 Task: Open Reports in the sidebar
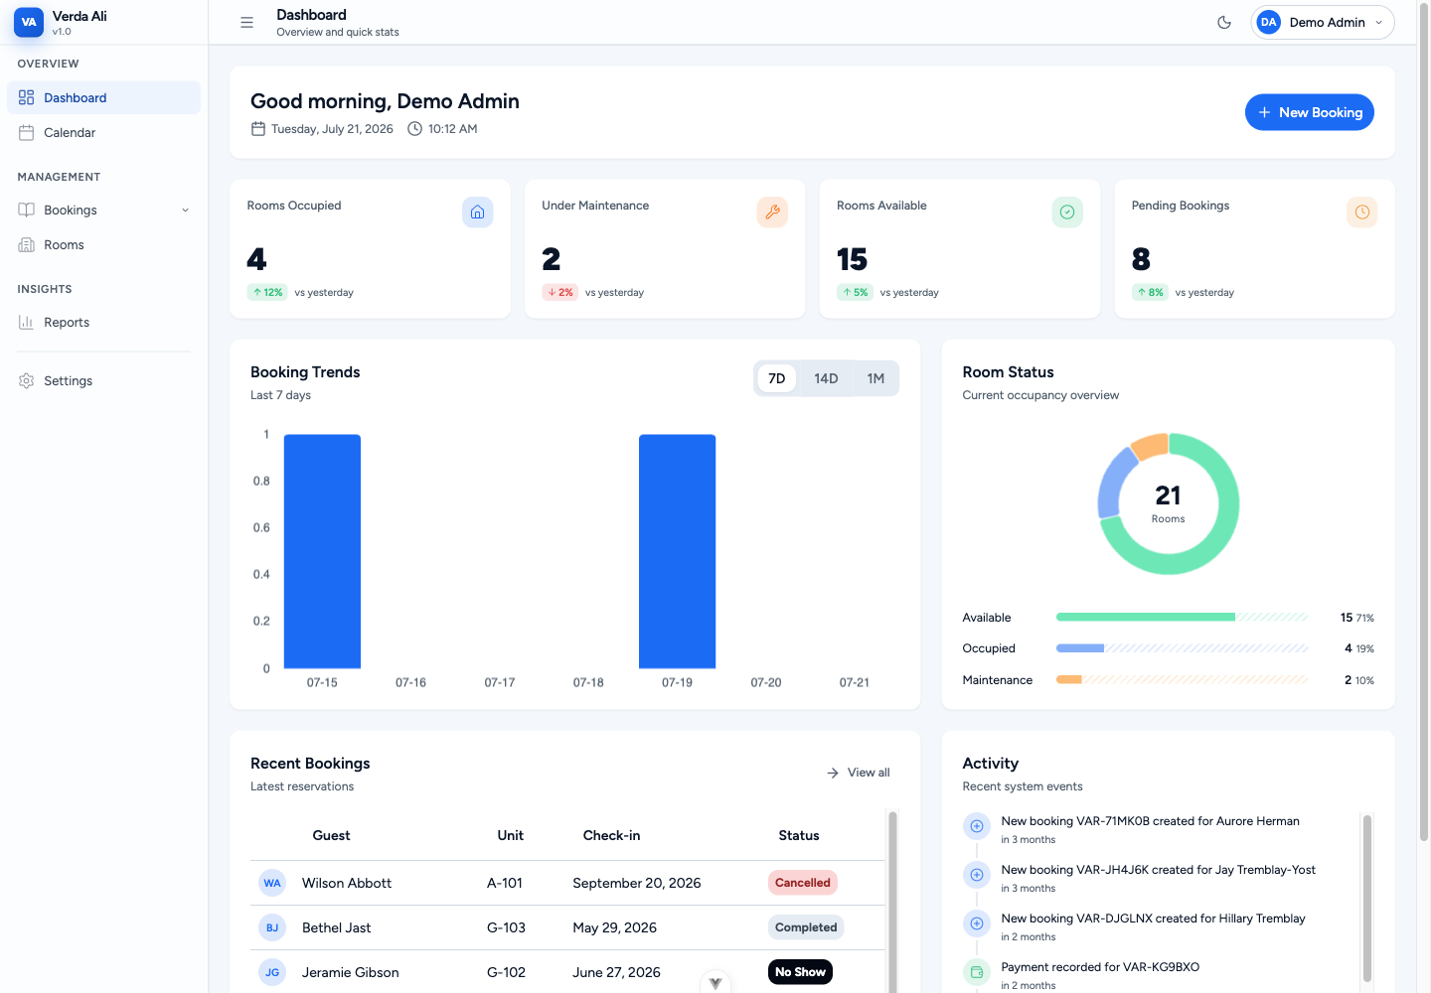pos(103,322)
